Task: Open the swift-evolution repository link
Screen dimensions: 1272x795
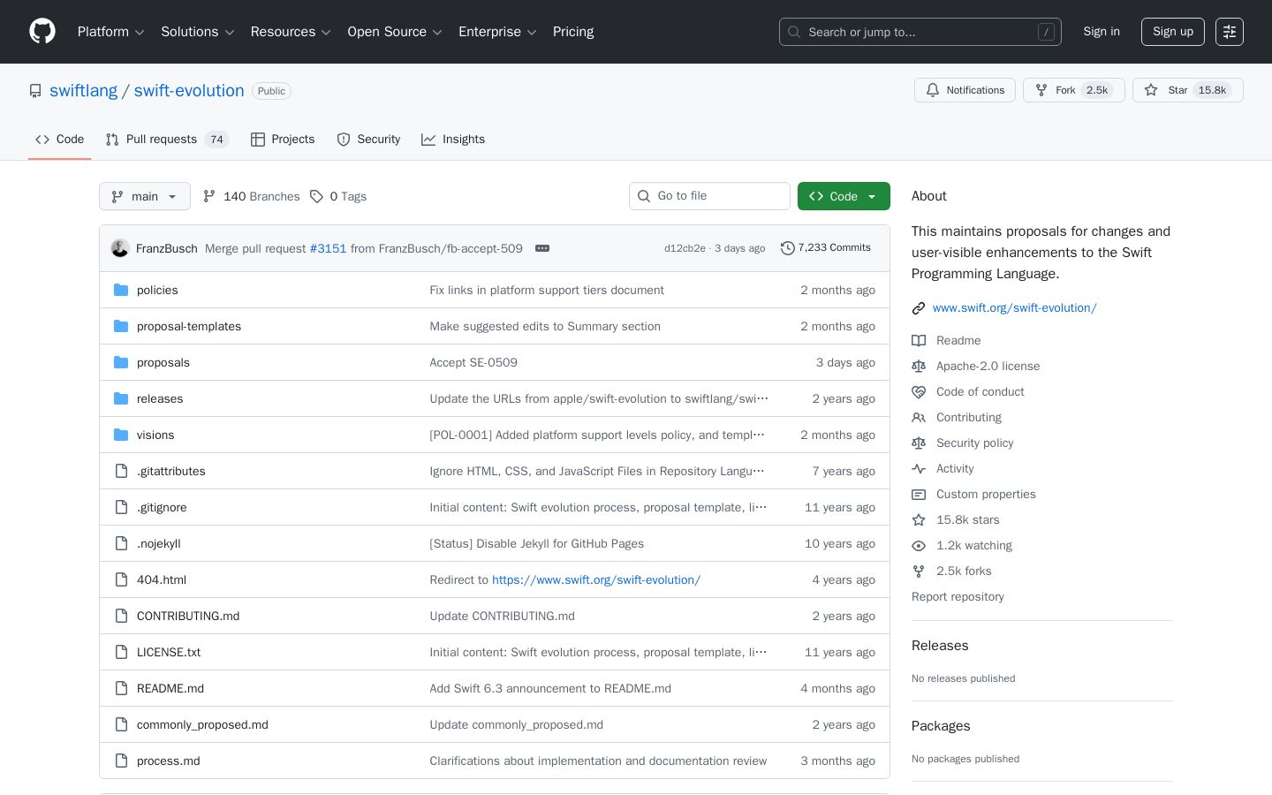Action: [189, 91]
